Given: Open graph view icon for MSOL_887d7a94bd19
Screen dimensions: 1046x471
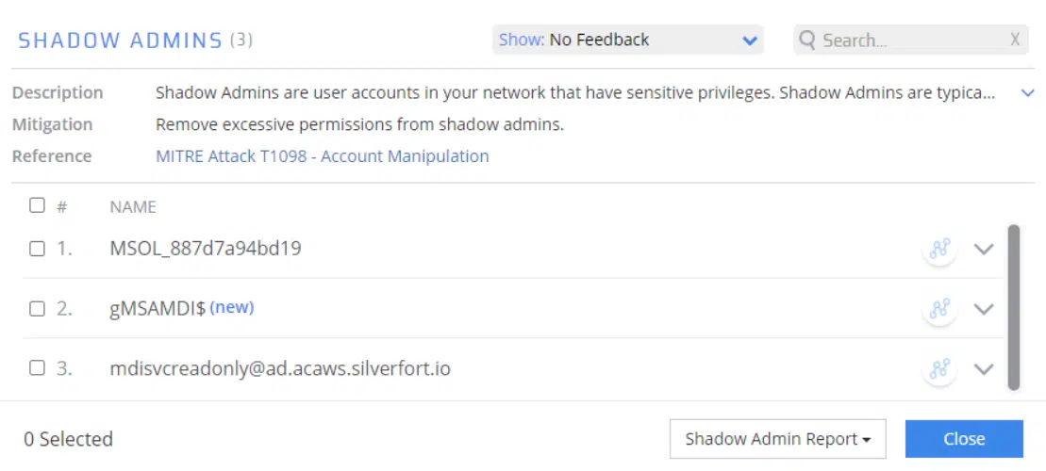Looking at the screenshot, I should [938, 250].
